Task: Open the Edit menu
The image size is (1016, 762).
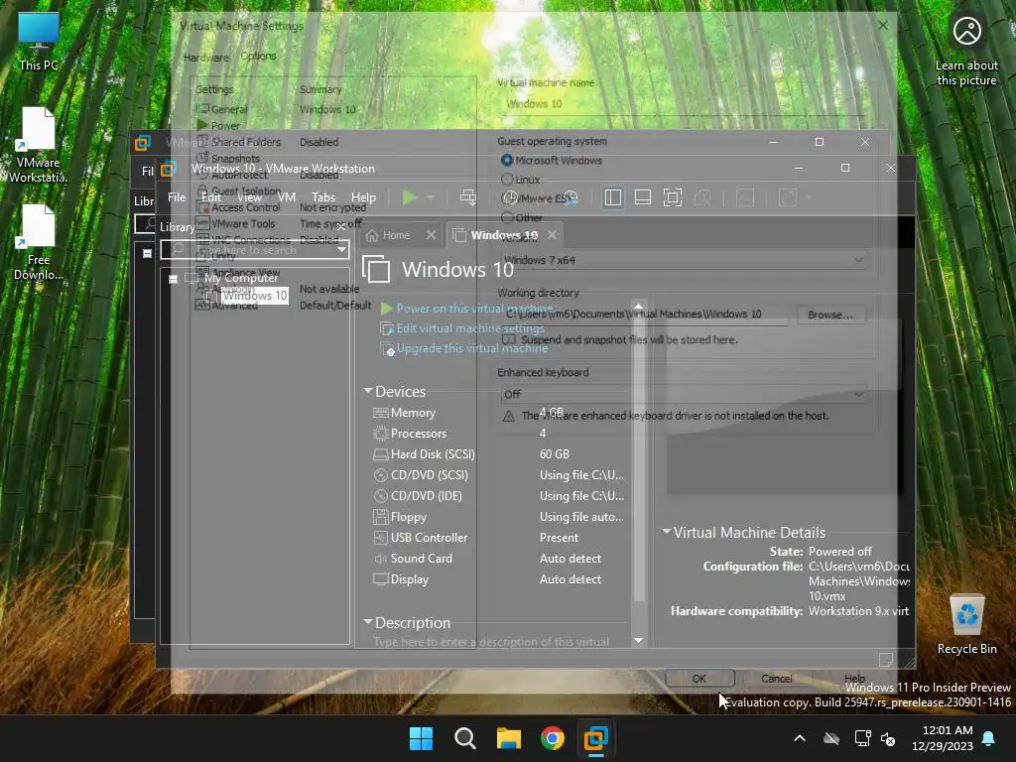Action: coord(211,197)
